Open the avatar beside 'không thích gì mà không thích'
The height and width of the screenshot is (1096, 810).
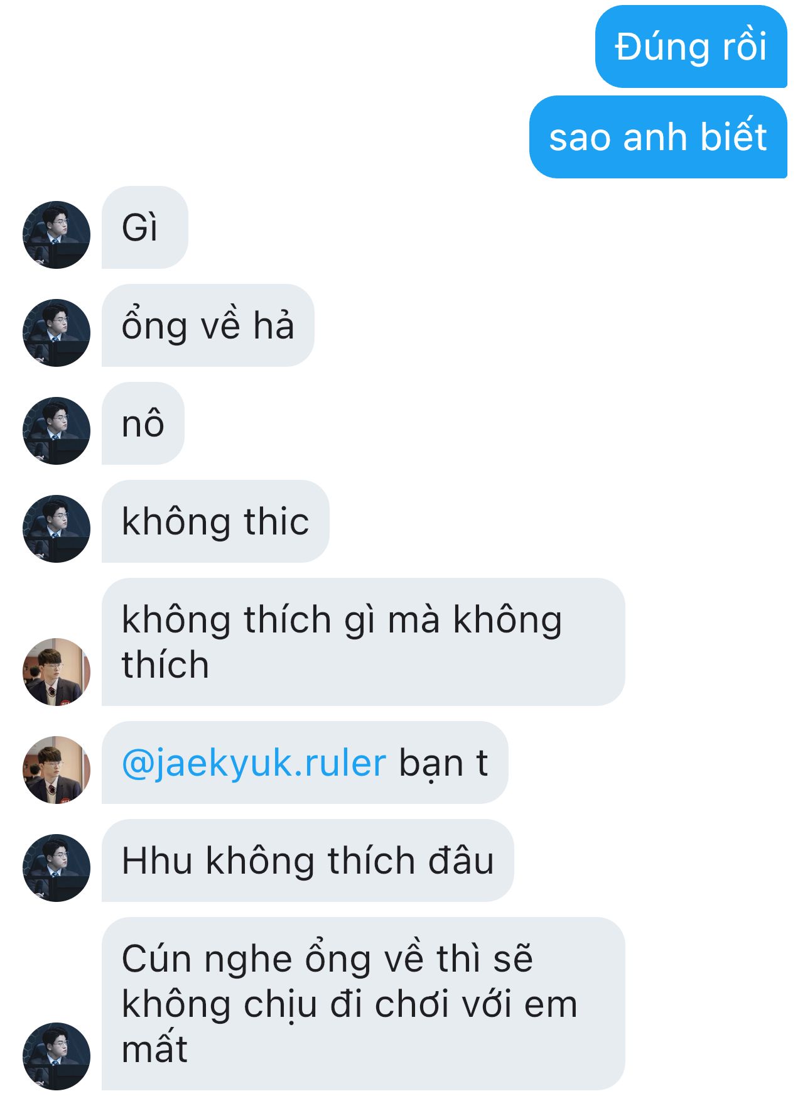pos(57,672)
